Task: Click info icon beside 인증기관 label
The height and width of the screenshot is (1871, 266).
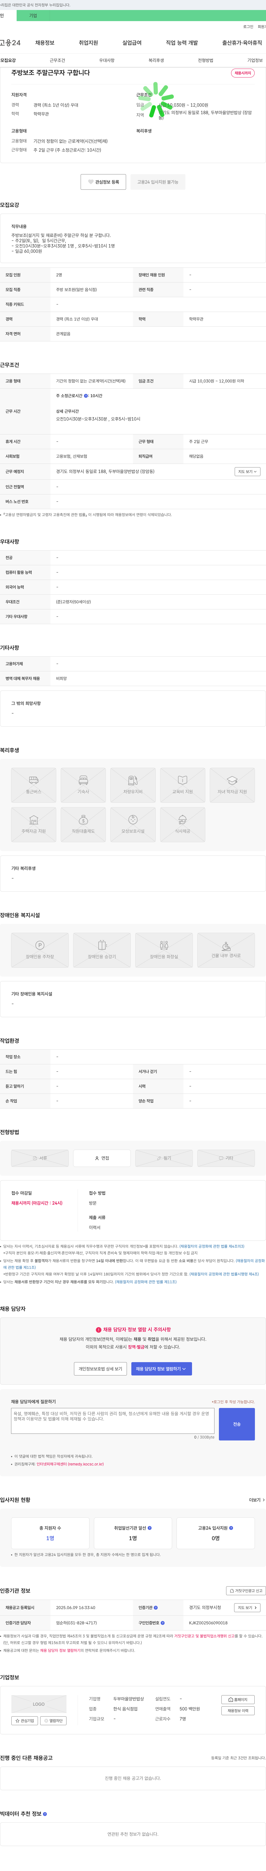Action: [x=156, y=1607]
